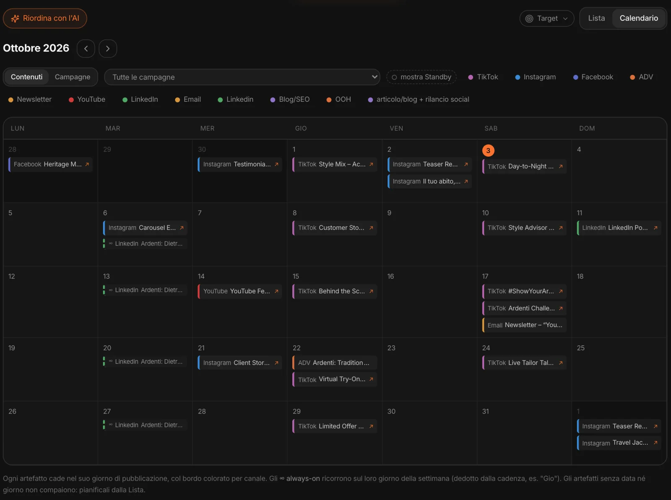Select today's highlighted day 3
Screen dimensions: 671x500
pyautogui.click(x=488, y=150)
